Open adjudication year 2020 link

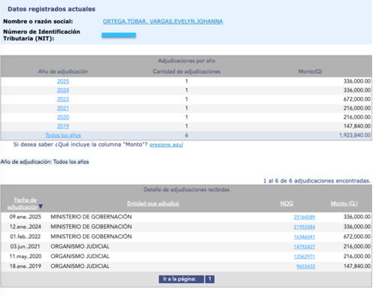tap(63, 117)
